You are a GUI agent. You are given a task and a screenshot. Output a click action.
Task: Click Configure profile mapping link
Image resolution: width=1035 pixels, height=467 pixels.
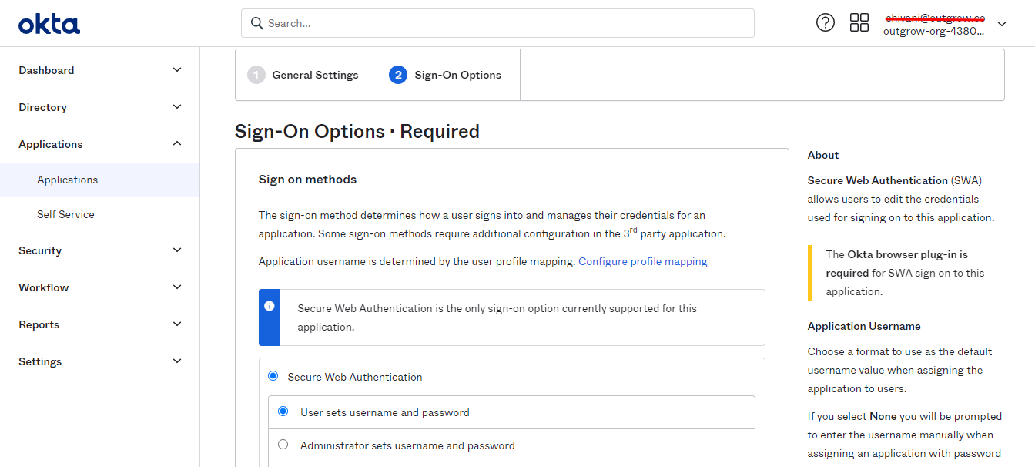click(643, 261)
